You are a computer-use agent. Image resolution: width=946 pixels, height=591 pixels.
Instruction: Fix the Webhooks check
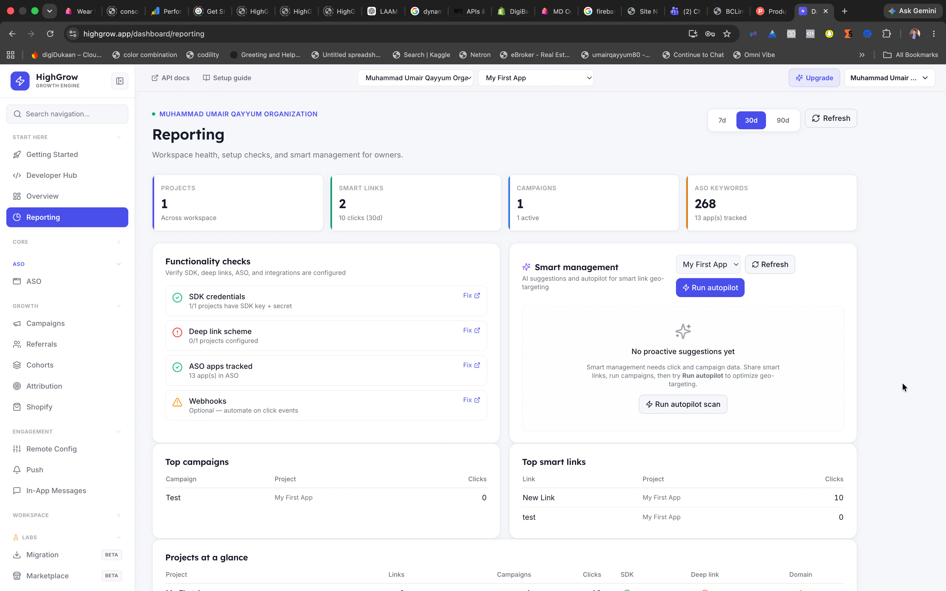tap(471, 400)
